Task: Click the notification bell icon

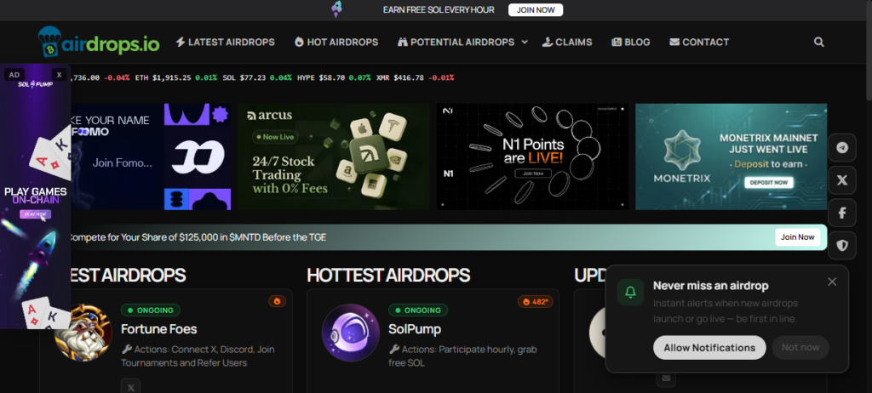Action: (630, 292)
